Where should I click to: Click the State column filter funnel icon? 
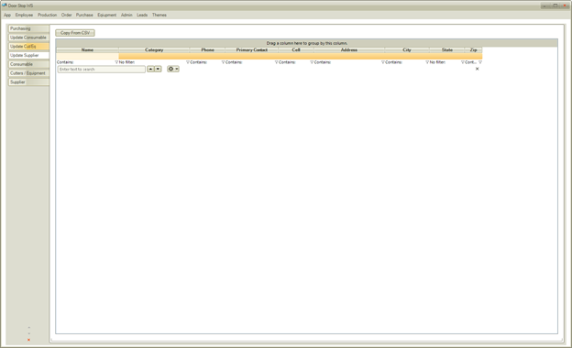pos(463,62)
